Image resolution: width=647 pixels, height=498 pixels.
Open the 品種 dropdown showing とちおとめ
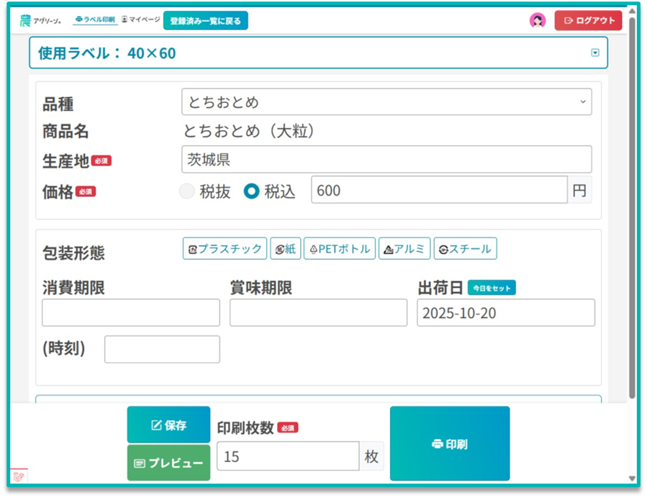point(386,102)
